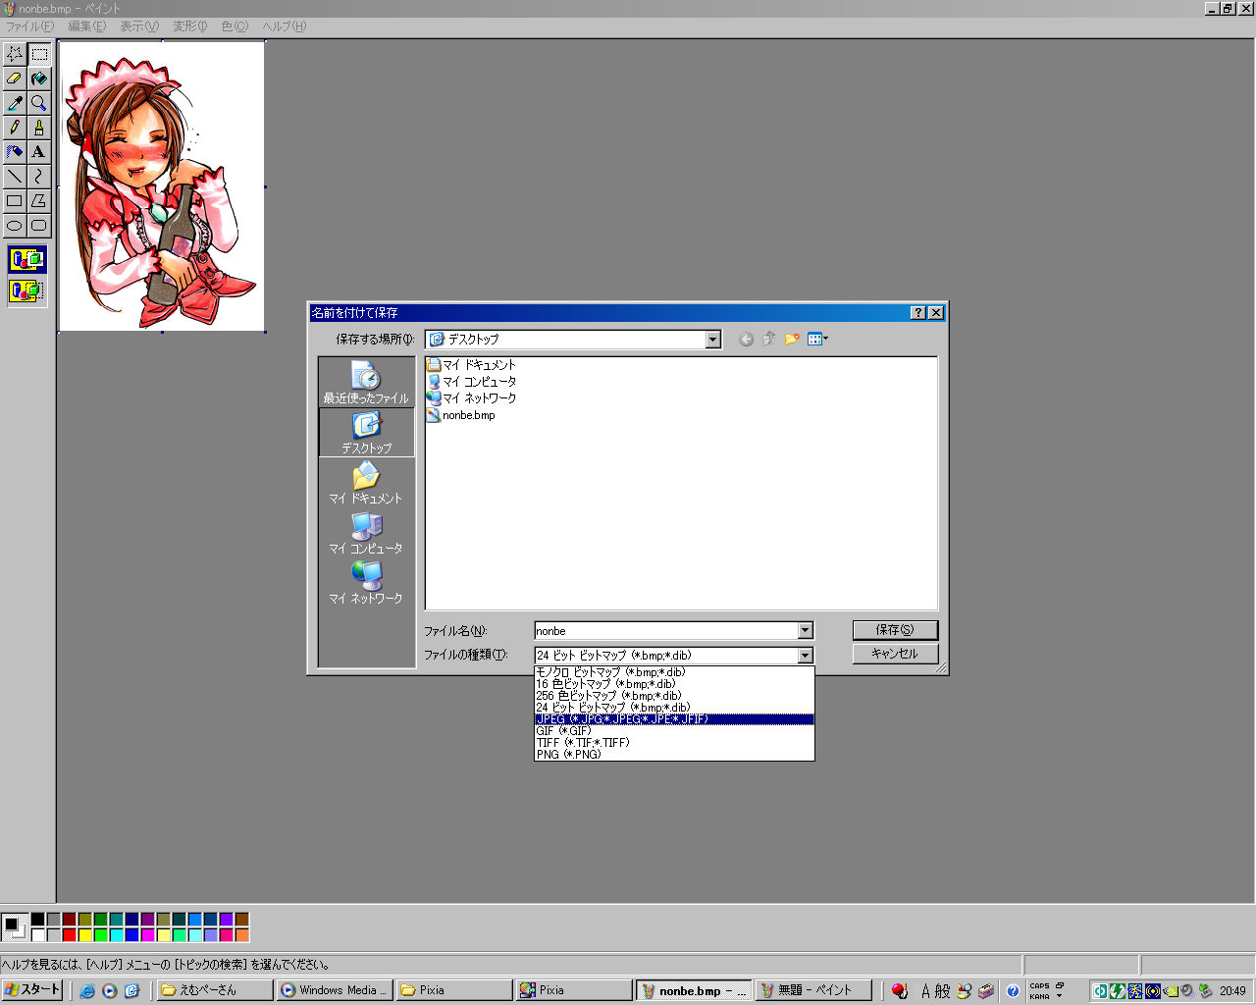The height and width of the screenshot is (1005, 1256).
Task: Select the rectangular Select tool
Action: click(x=39, y=54)
